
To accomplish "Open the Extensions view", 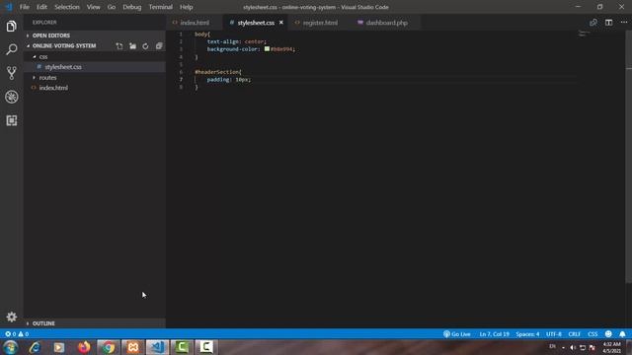I will (x=11, y=120).
